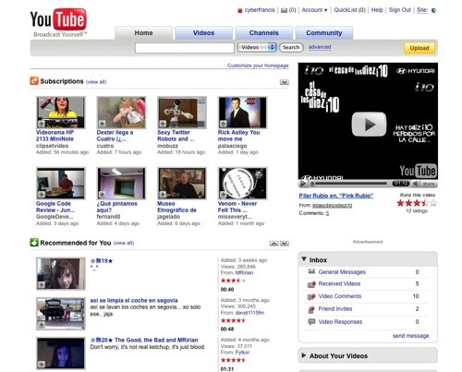
Task: Open the cyberfrancis profile link
Action: (260, 10)
